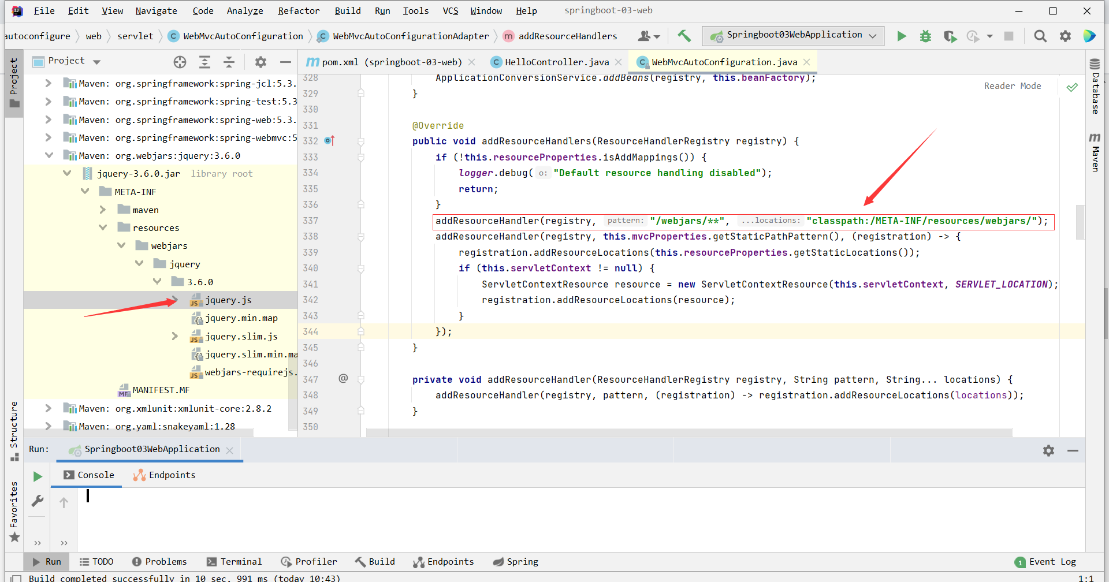Open profiler run options dropdown arrow
Screen dimensions: 1109x582
pos(989,36)
